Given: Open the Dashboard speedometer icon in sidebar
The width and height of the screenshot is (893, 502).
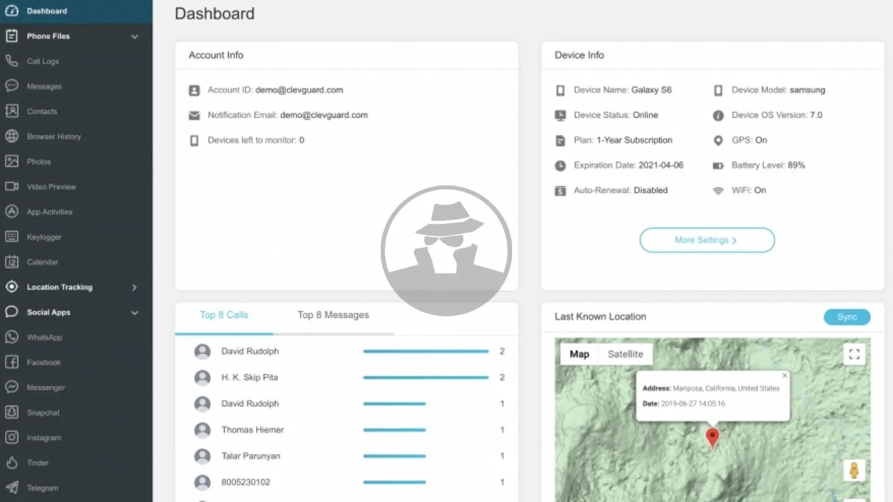Looking at the screenshot, I should (11, 11).
